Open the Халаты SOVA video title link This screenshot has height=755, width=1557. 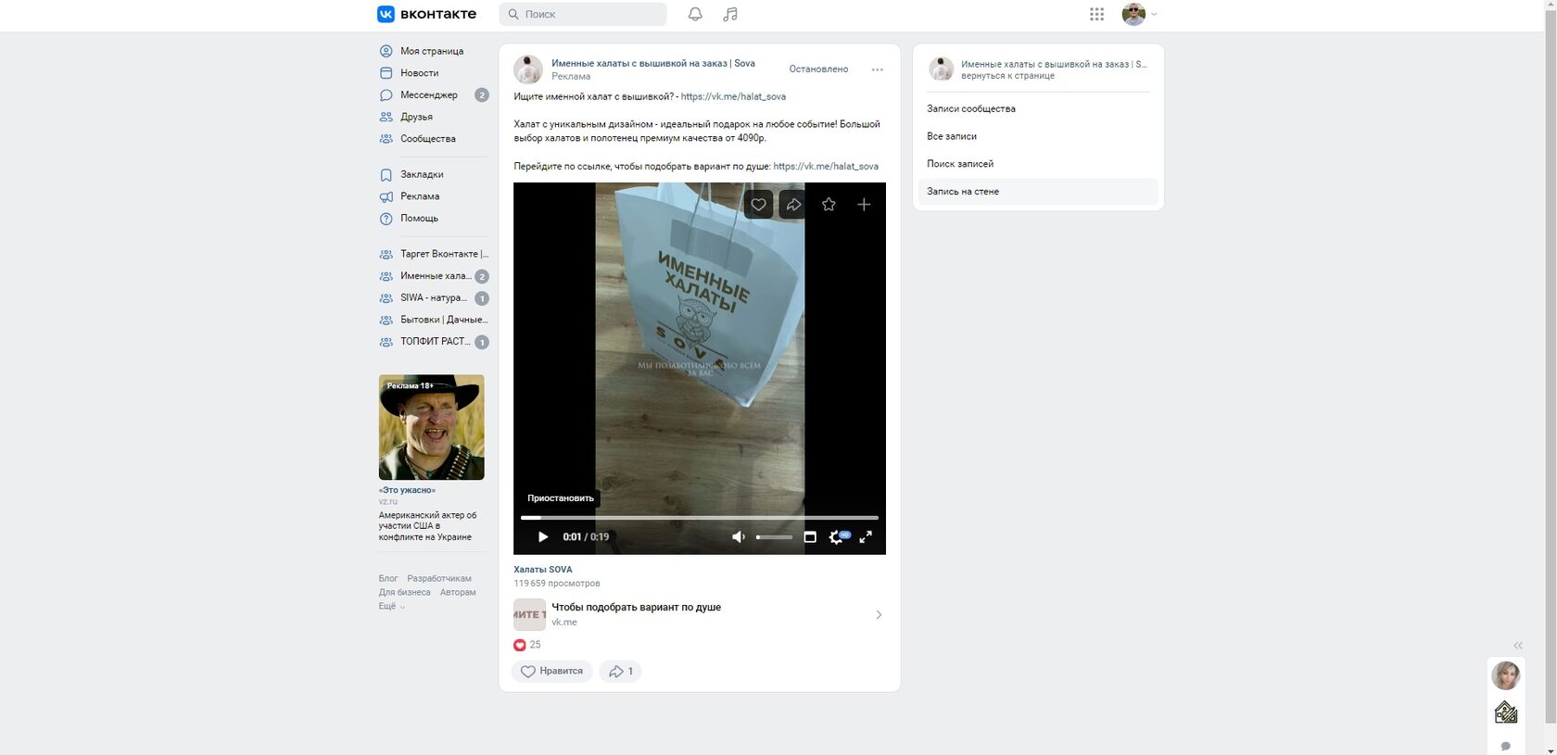[x=543, y=570]
